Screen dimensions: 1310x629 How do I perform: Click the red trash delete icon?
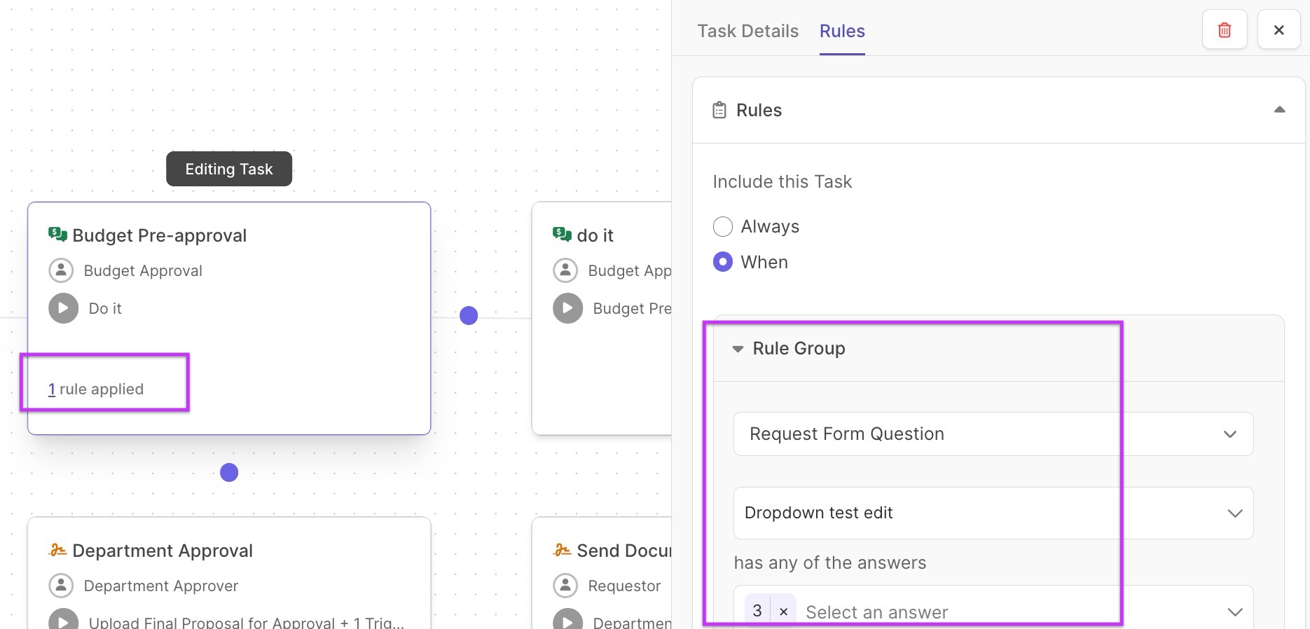pyautogui.click(x=1224, y=30)
